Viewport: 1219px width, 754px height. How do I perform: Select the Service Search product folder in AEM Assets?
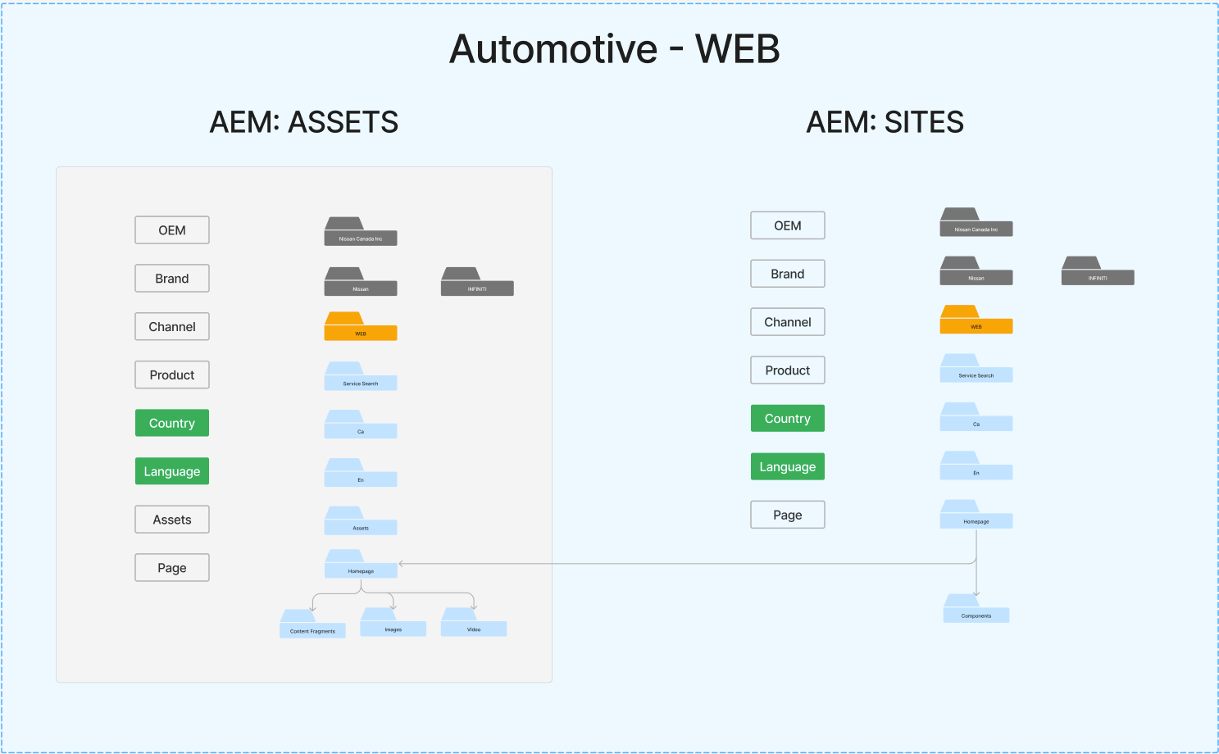361,378
